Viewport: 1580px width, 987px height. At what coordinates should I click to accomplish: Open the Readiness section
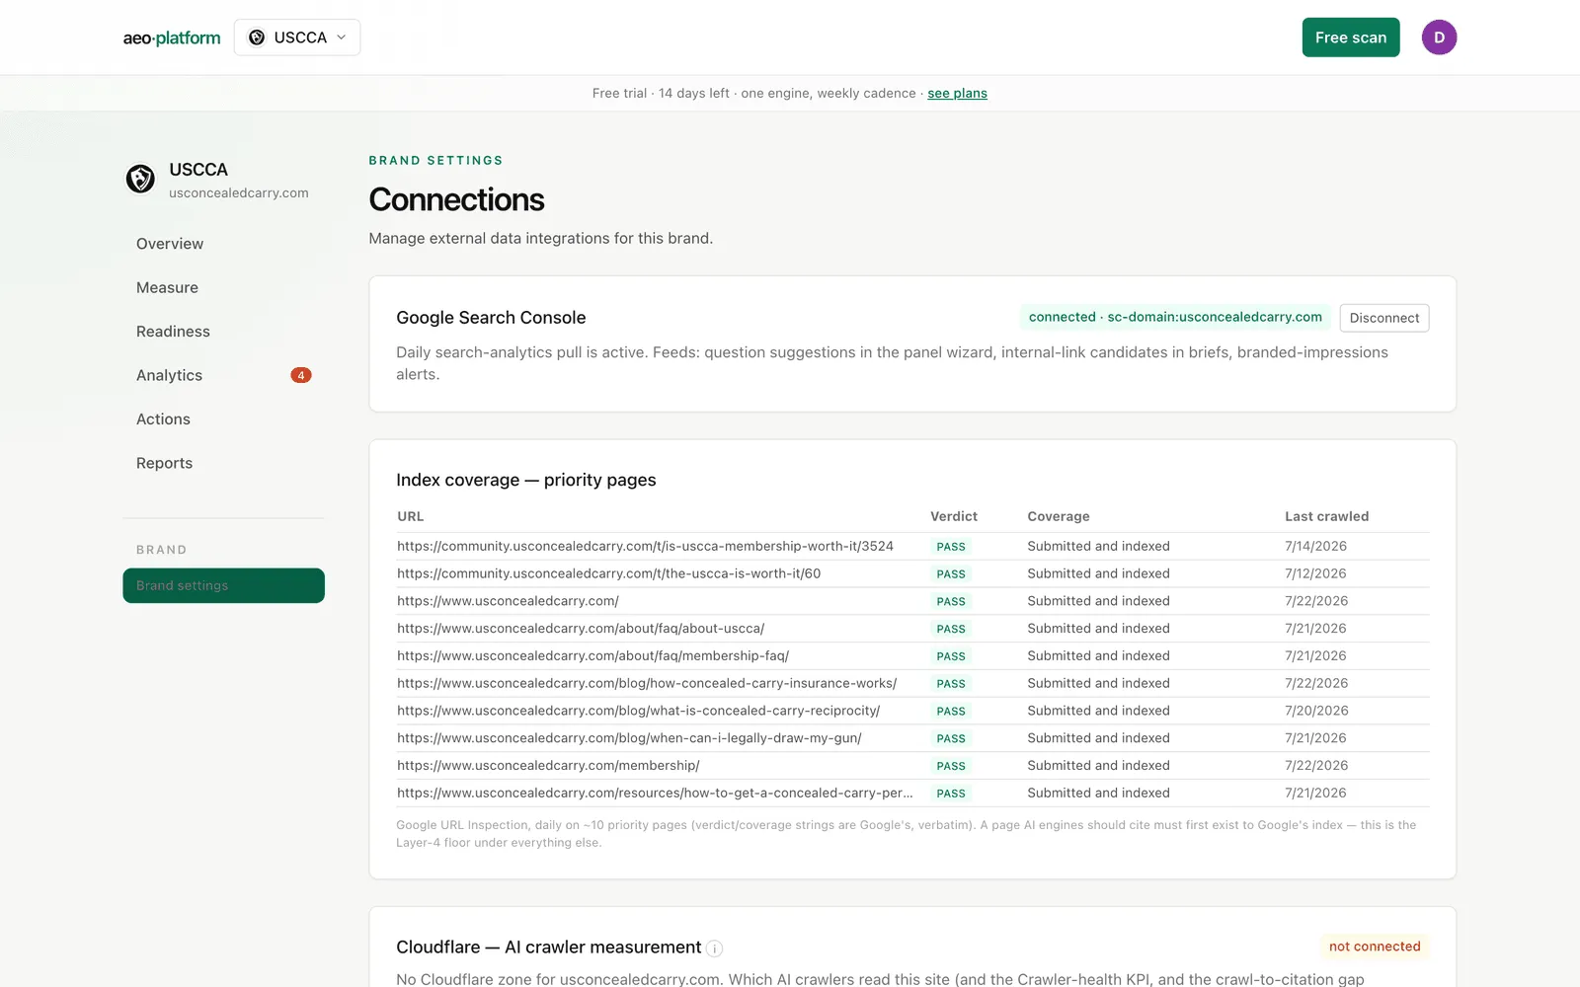tap(173, 332)
